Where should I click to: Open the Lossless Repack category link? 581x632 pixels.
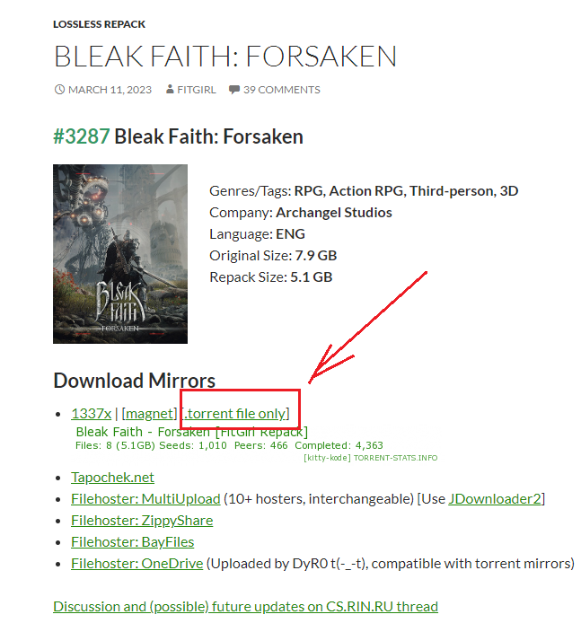pyautogui.click(x=99, y=24)
